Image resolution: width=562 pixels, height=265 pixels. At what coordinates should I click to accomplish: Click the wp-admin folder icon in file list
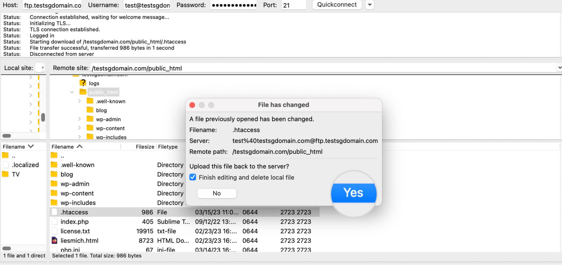tap(54, 183)
